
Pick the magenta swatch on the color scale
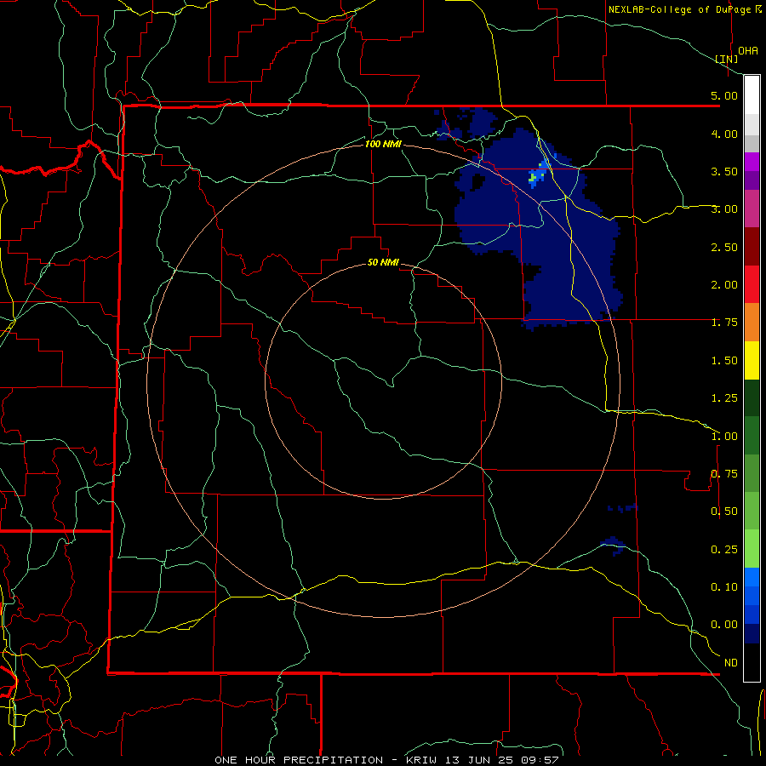(x=752, y=162)
